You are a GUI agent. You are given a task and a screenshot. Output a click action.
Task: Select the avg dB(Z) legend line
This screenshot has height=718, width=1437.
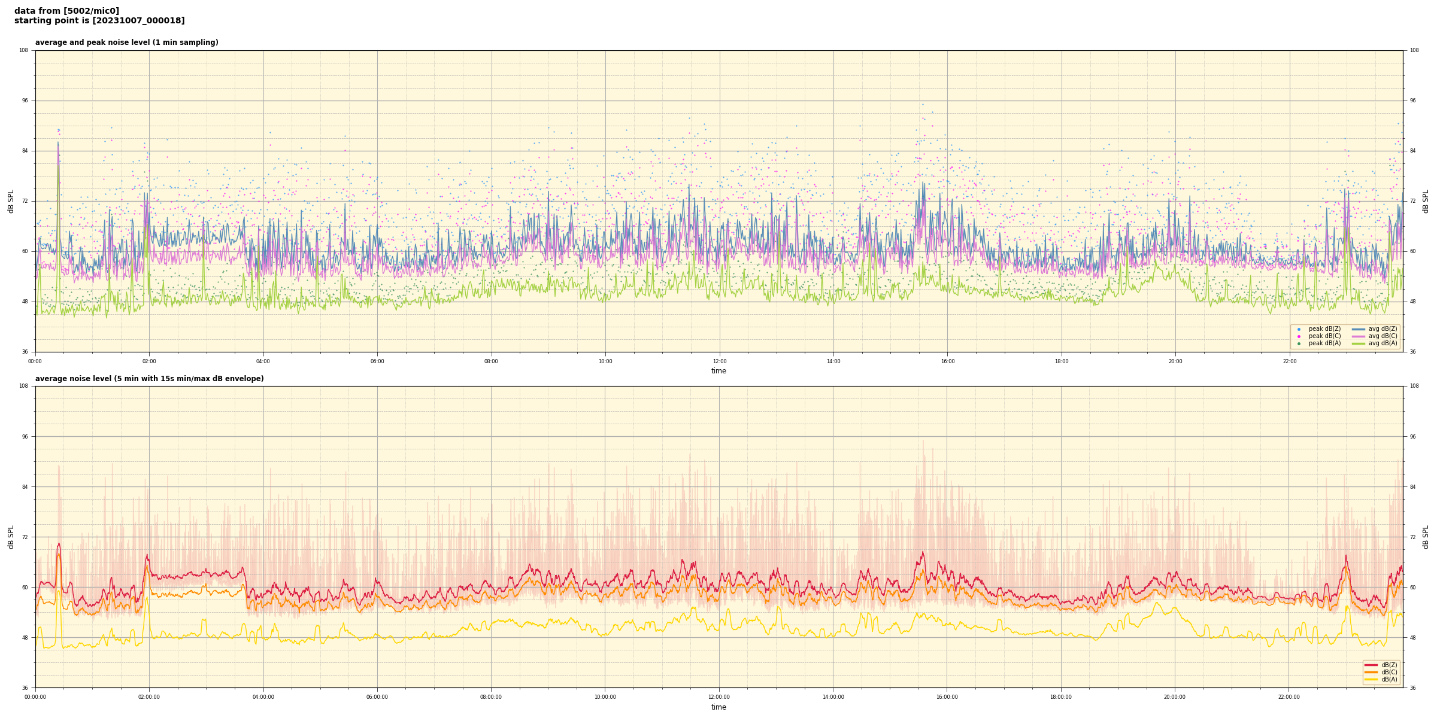[1359, 329]
